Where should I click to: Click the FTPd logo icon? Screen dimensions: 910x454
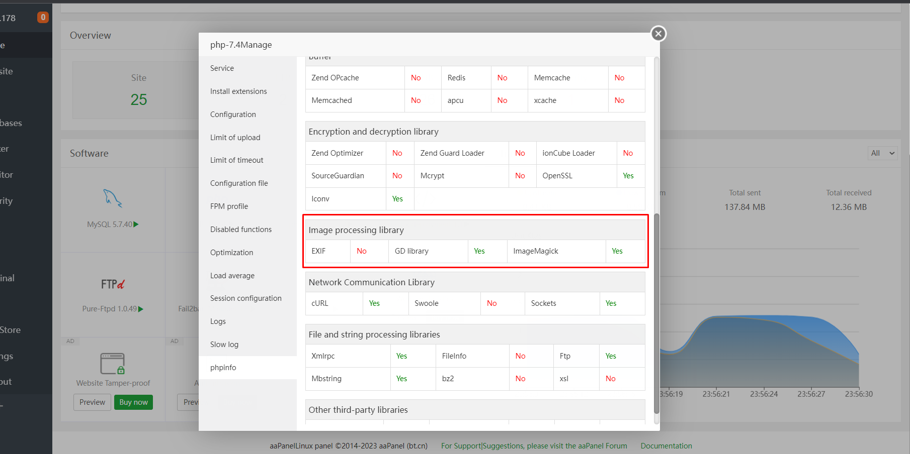113,284
